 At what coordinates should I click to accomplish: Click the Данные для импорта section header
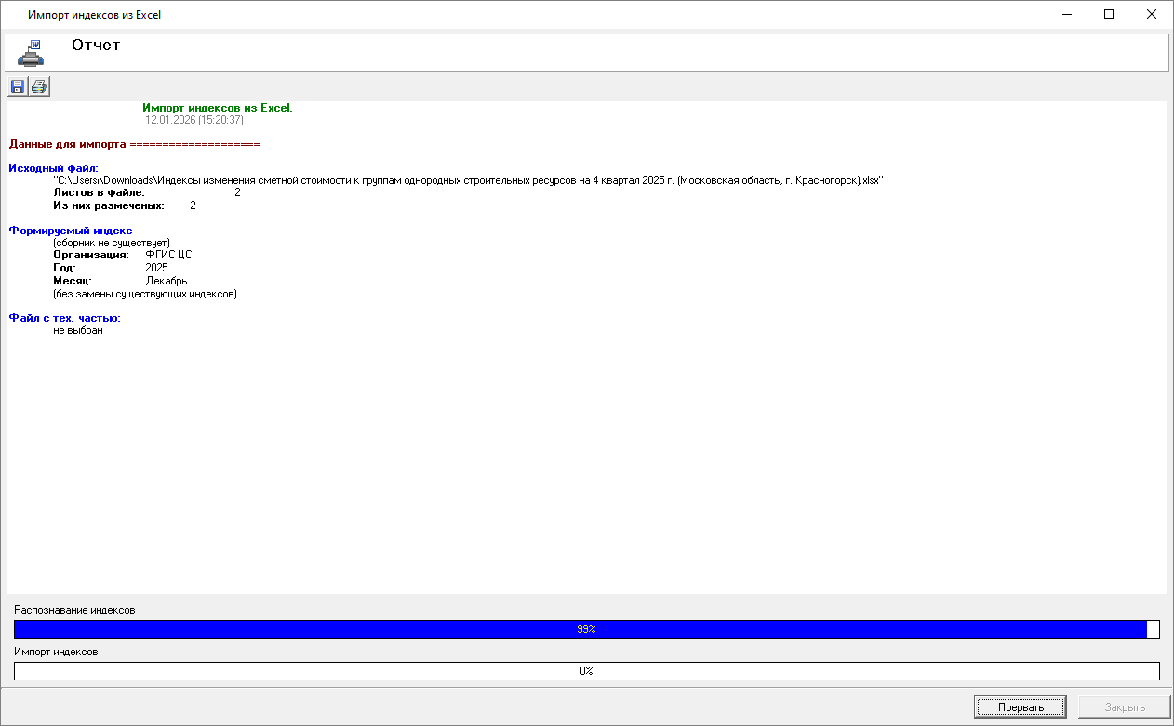pos(134,144)
